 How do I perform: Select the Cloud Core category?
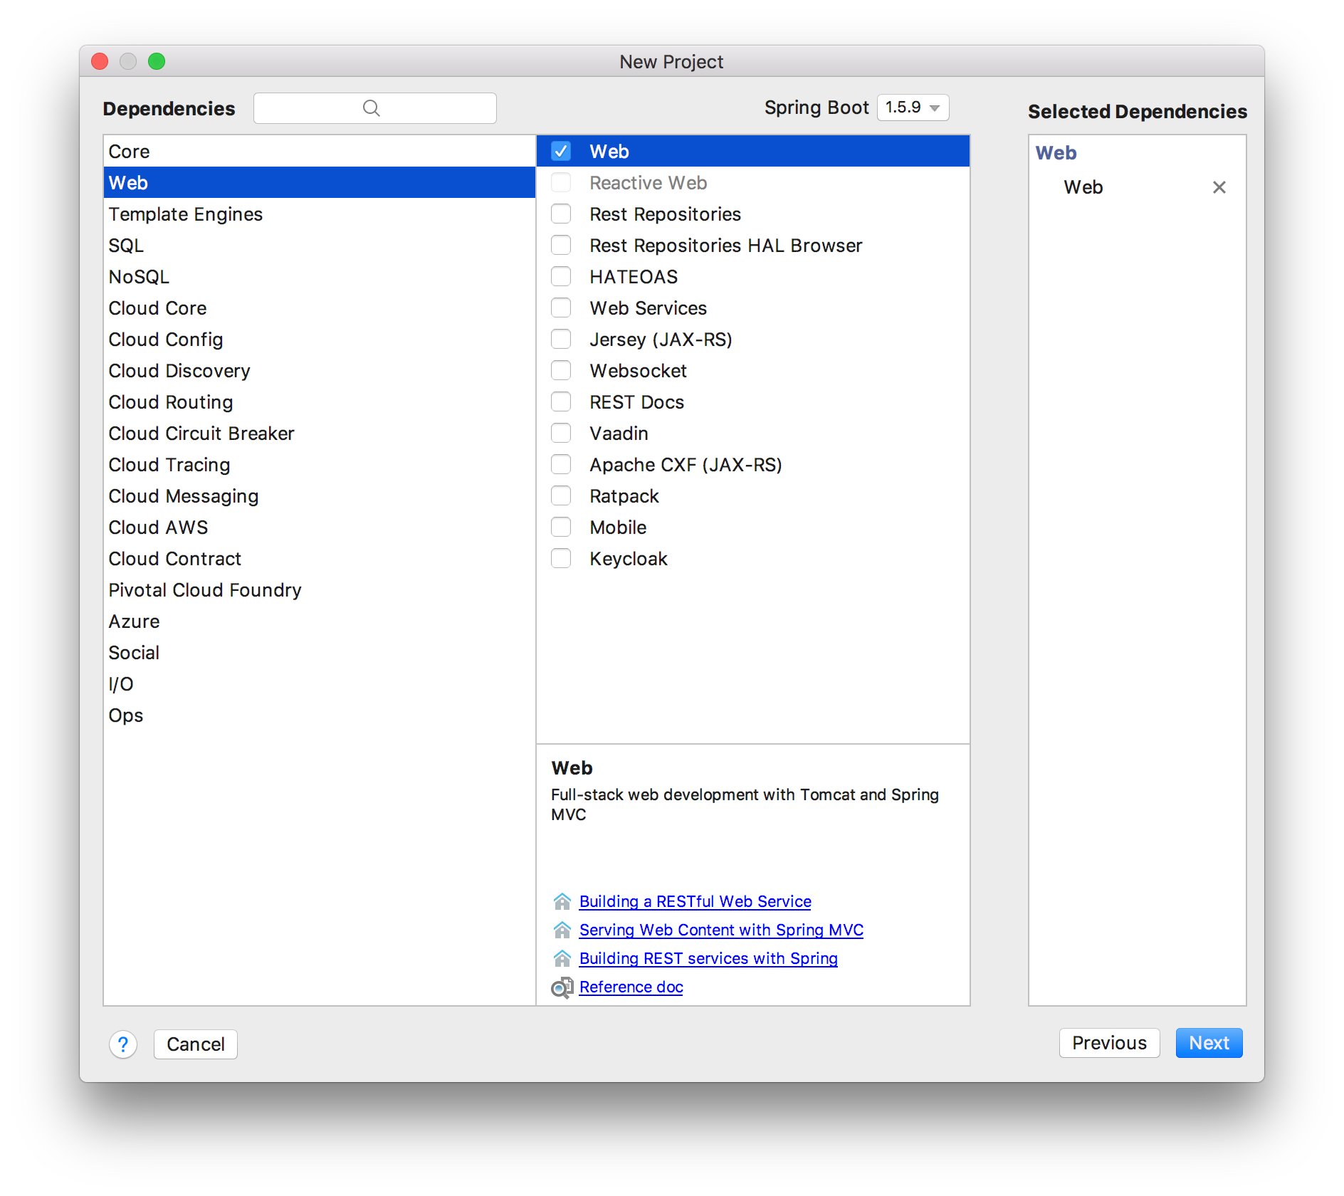319,308
